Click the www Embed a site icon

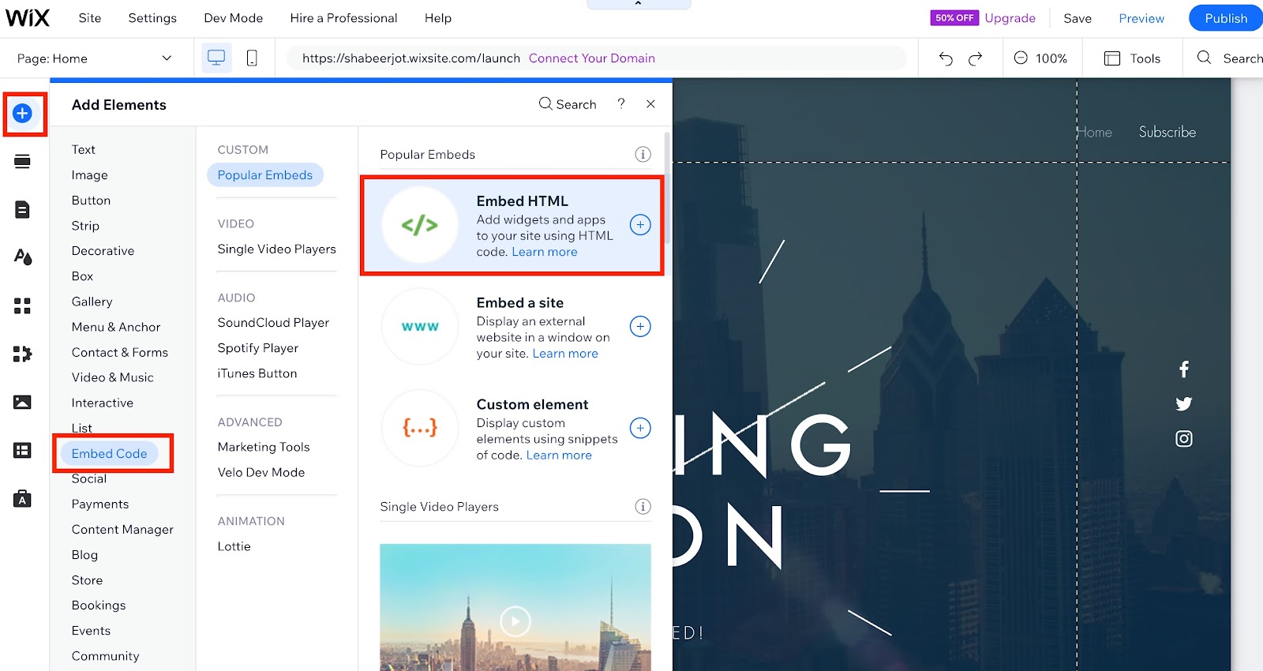420,326
